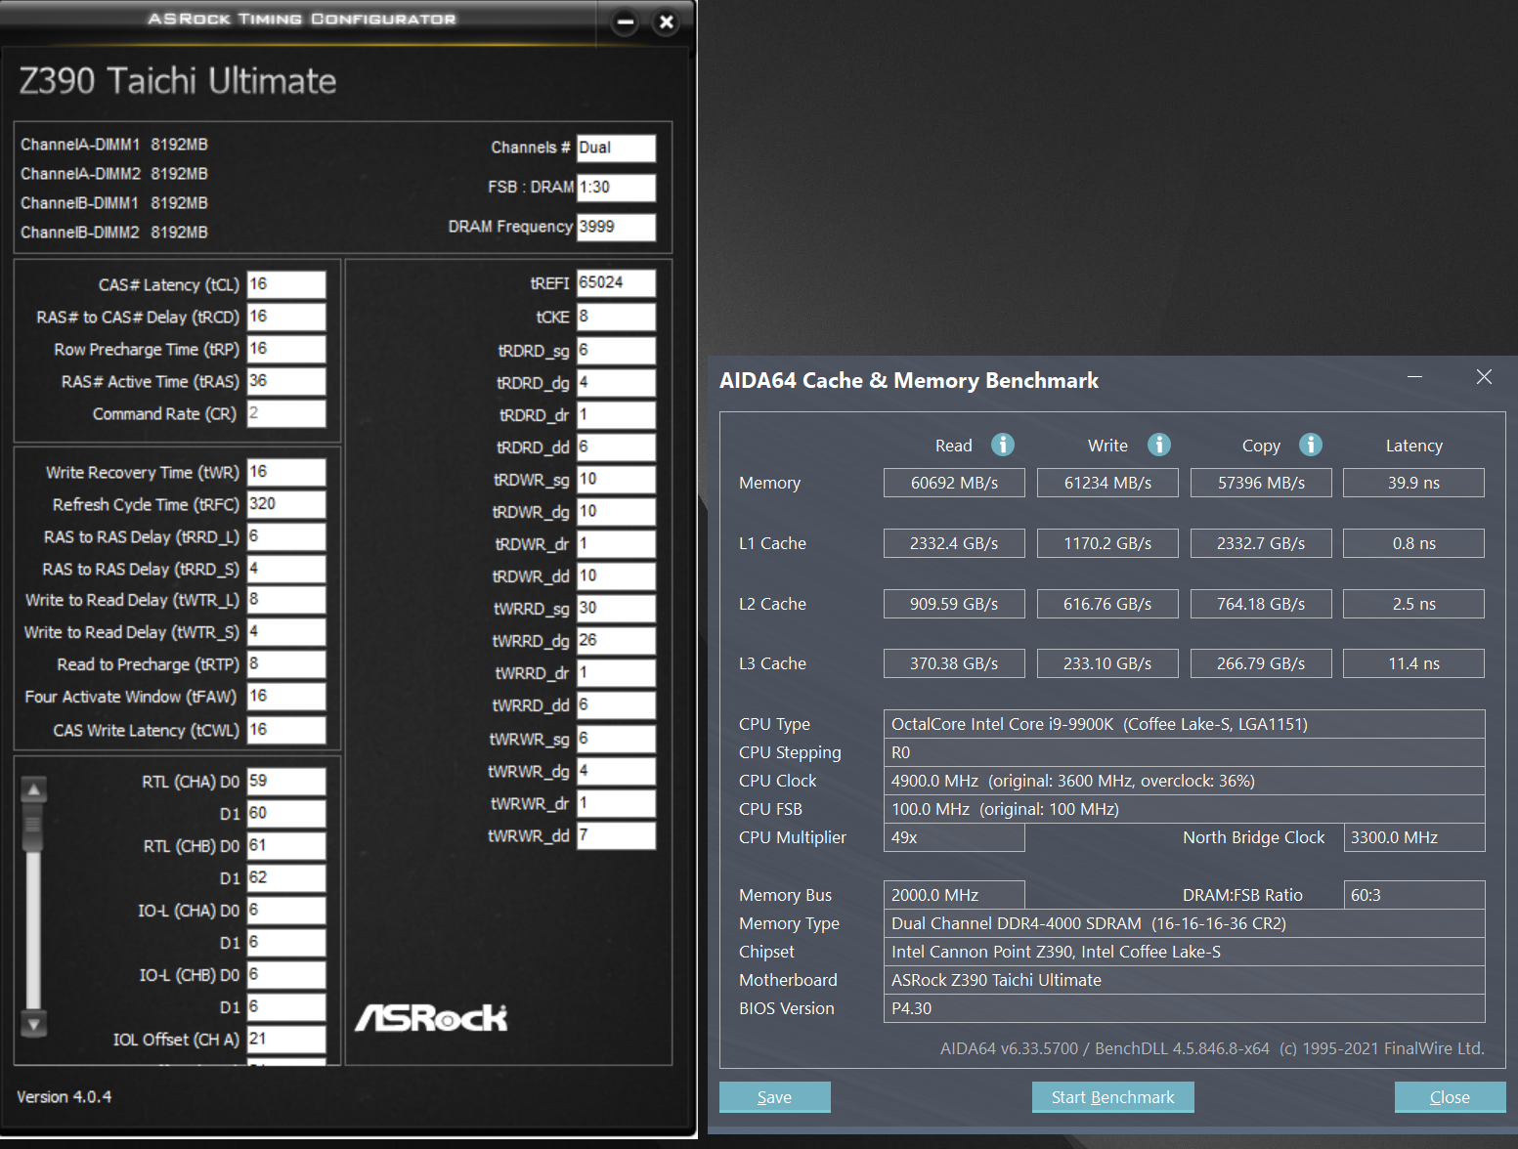Click the CPU Clock value 4900.0 MHz

1185,781
